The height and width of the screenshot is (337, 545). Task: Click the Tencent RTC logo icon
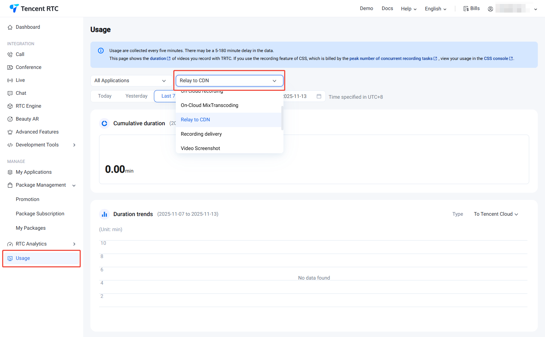pos(14,8)
